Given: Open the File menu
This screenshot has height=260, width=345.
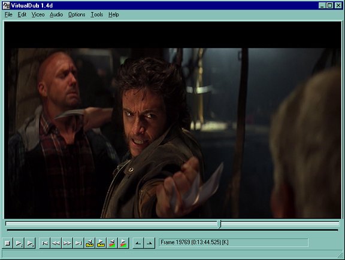Looking at the screenshot, I should click(8, 14).
